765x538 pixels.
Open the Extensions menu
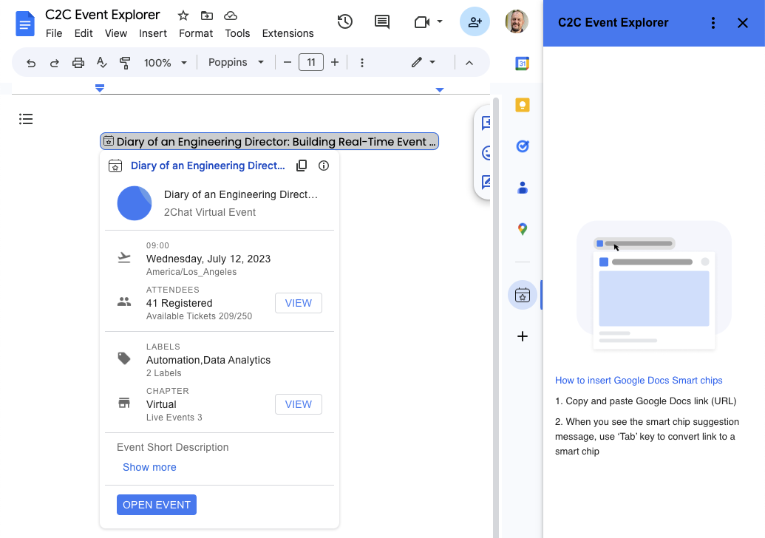tap(288, 33)
